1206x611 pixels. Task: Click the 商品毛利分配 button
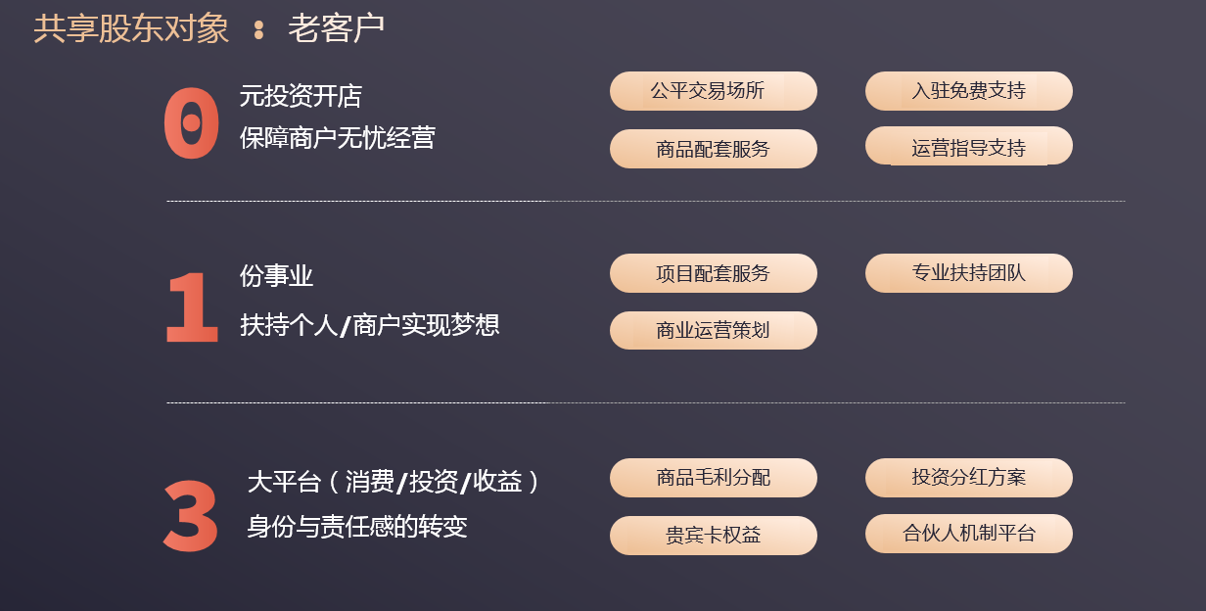pyautogui.click(x=714, y=478)
